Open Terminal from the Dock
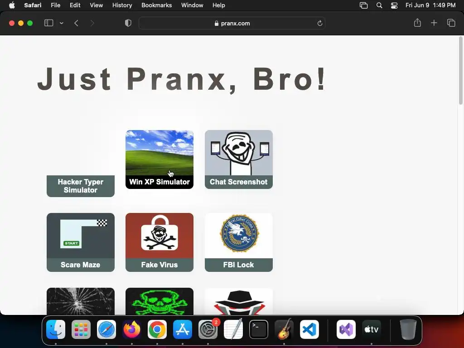The width and height of the screenshot is (464, 348). point(259,329)
